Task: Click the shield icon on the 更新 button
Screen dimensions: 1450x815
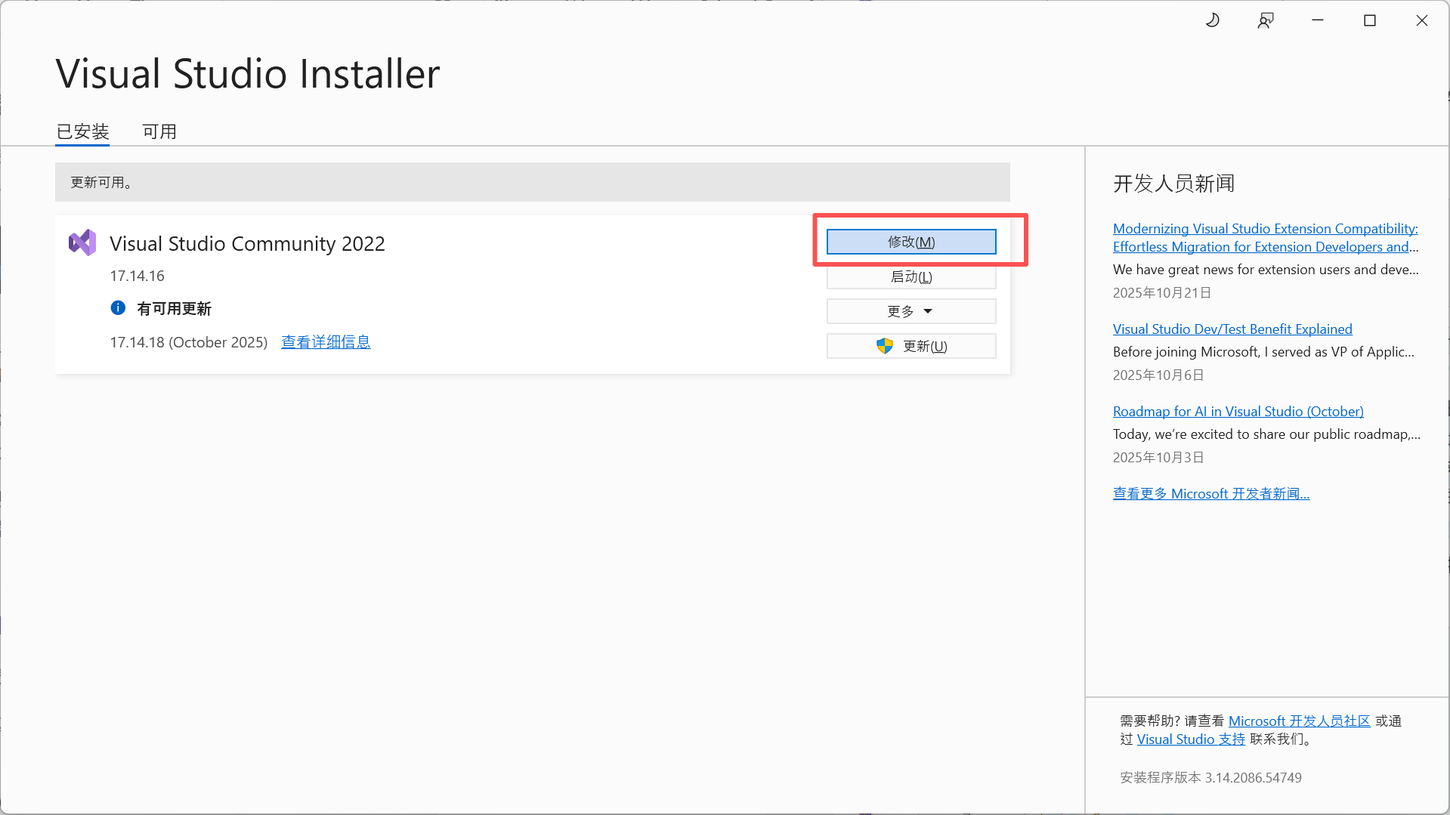Action: click(885, 346)
